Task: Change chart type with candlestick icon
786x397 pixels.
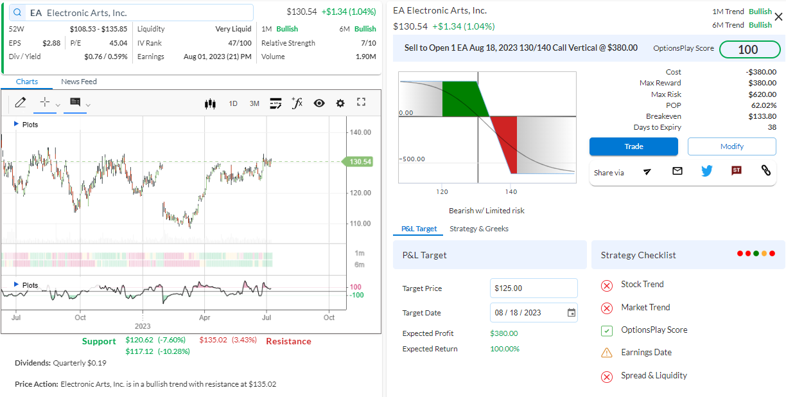Action: pyautogui.click(x=210, y=103)
